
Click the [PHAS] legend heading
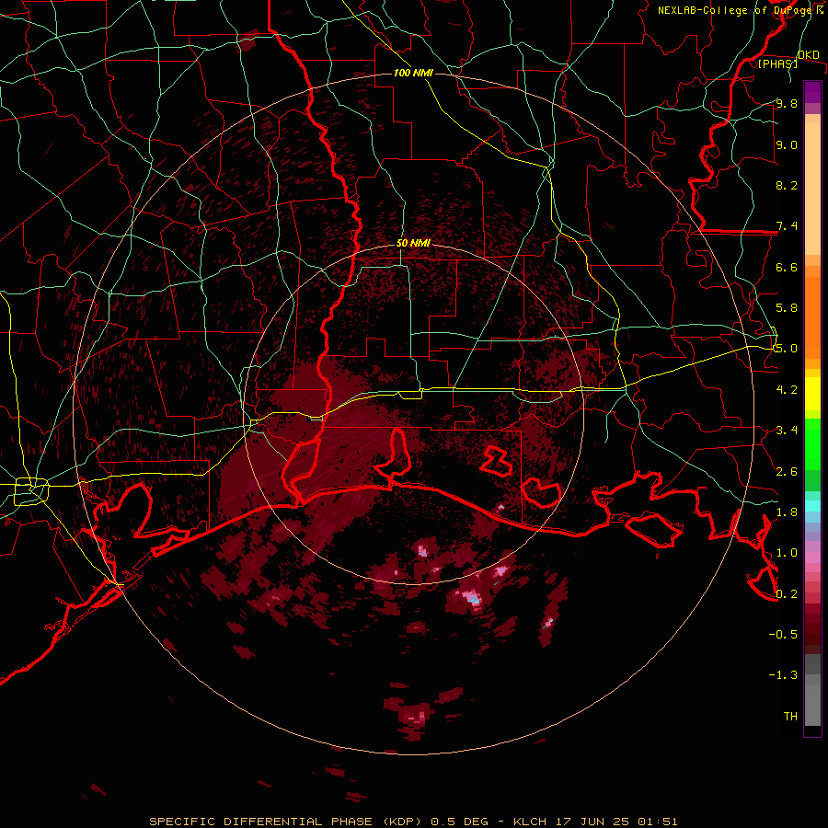pyautogui.click(x=777, y=63)
